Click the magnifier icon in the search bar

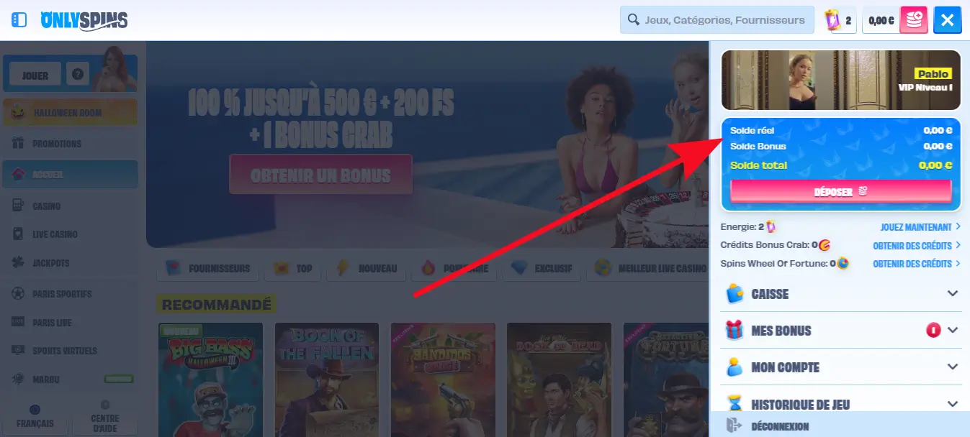coord(633,19)
